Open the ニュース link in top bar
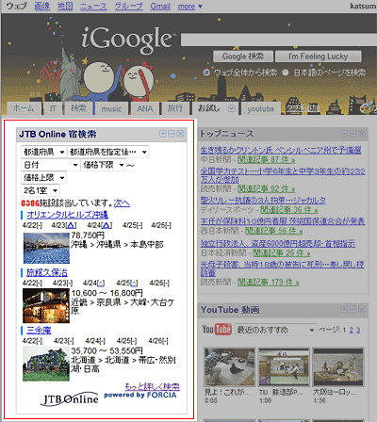Viewport: 377px width, 422px height. coord(93,7)
